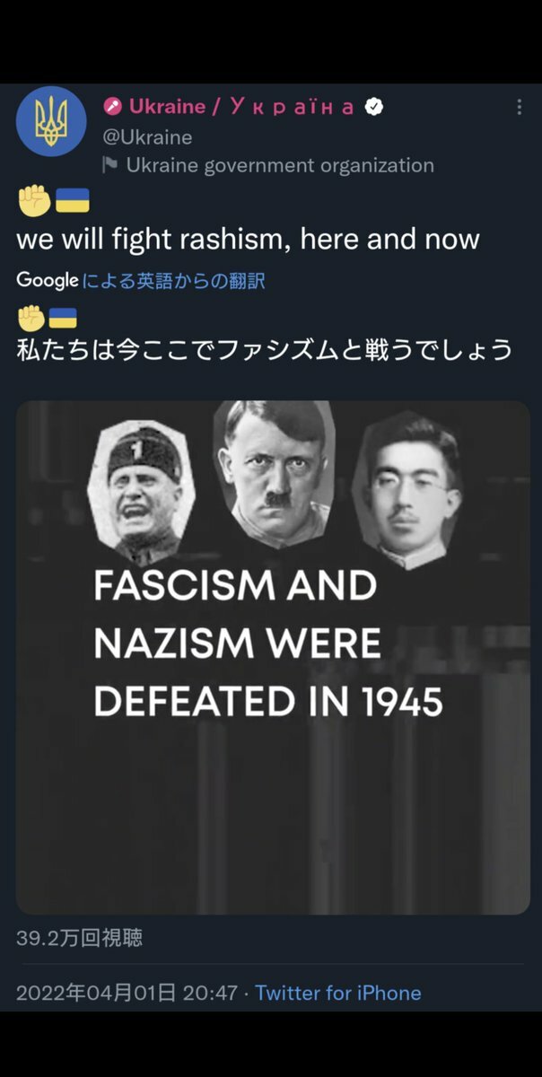
Task: Click the verified checkmark badge
Action: pos(373,107)
